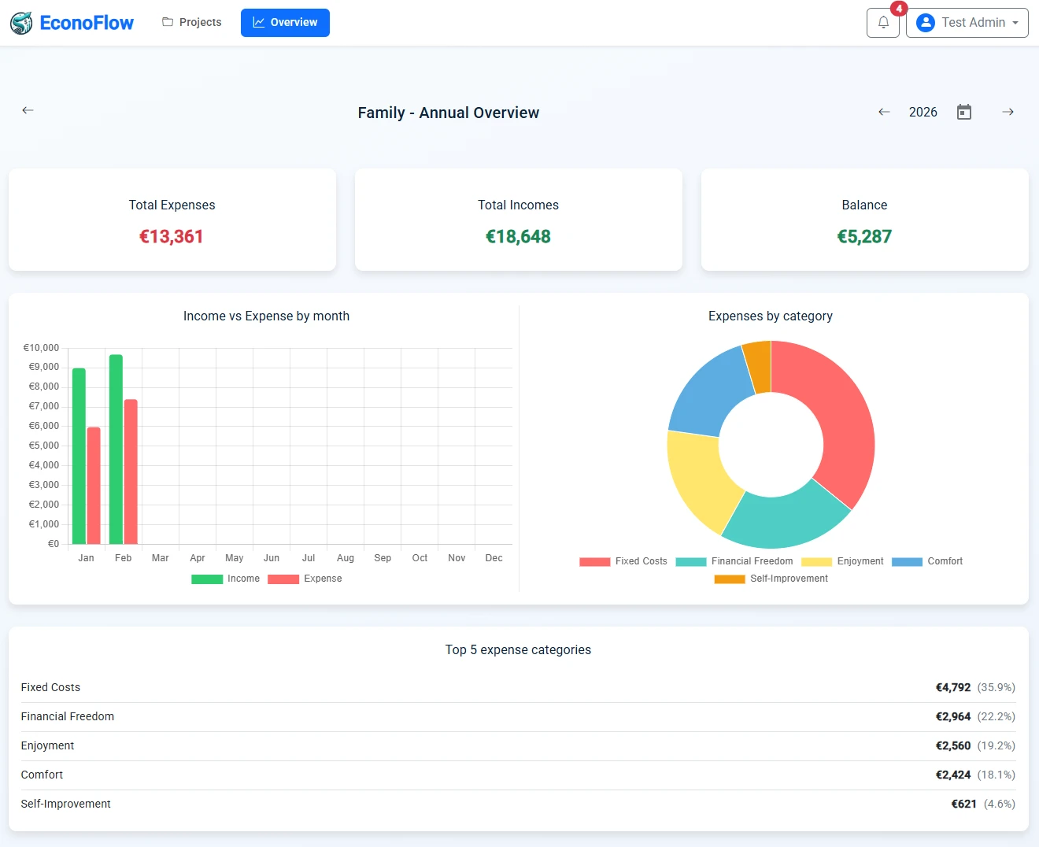Toggle Expense series in chart legend
This screenshot has width=1039, height=847.
coord(305,579)
